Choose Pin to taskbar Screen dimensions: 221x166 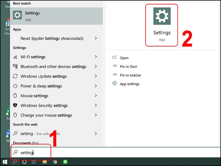pyautogui.click(x=130, y=75)
